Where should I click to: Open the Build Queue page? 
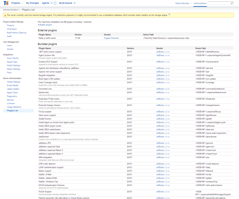[x=66, y=3]
